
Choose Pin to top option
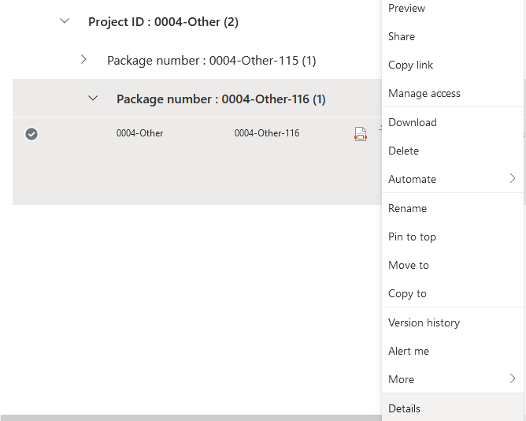point(453,237)
